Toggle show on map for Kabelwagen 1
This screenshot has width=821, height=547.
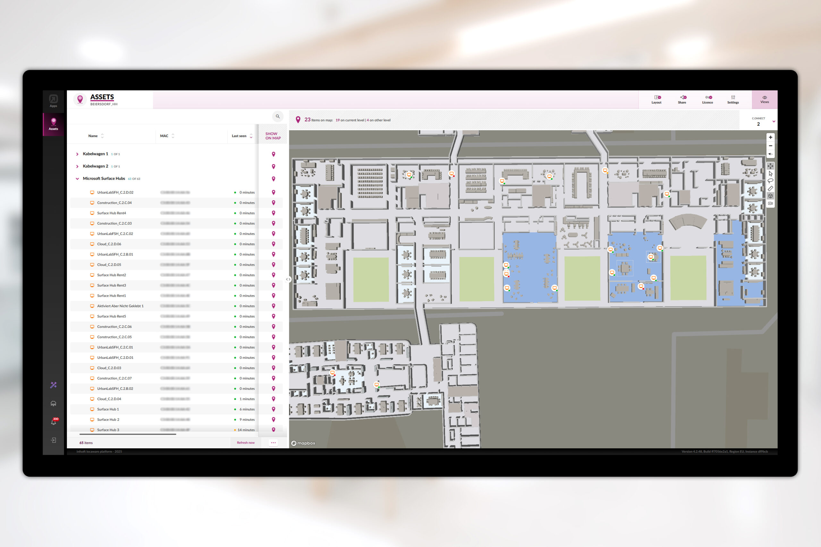[273, 154]
